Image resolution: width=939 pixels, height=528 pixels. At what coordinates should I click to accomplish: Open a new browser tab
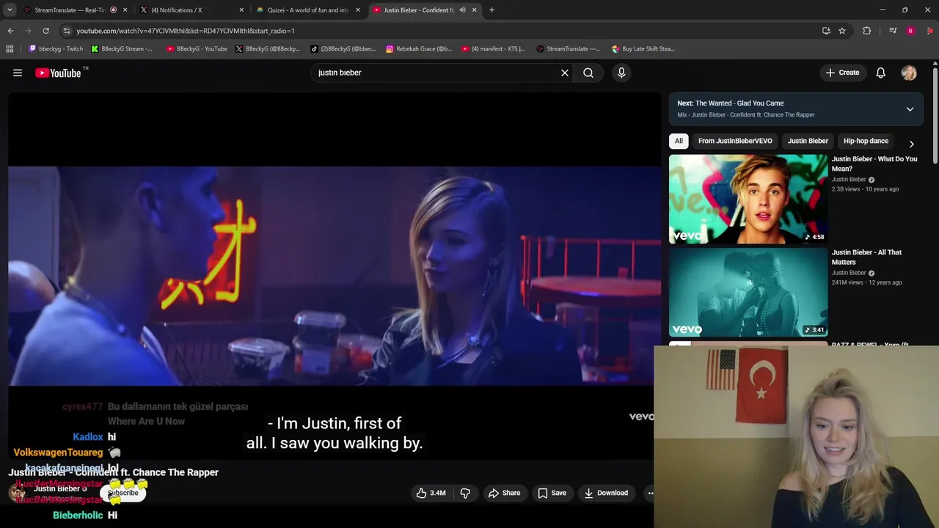492,10
